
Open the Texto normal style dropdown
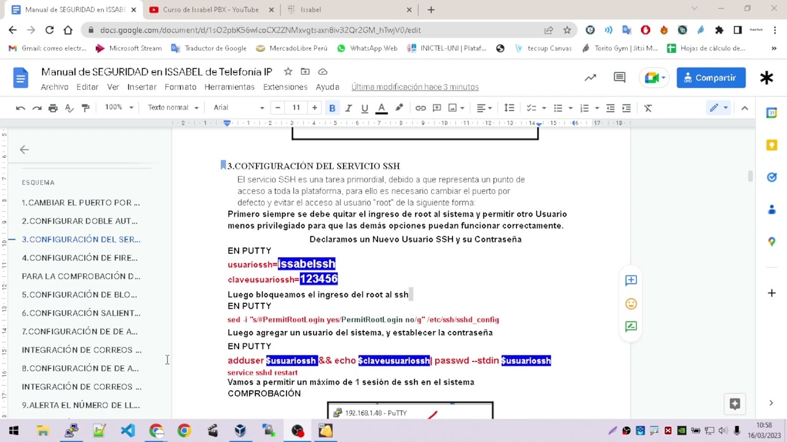173,107
